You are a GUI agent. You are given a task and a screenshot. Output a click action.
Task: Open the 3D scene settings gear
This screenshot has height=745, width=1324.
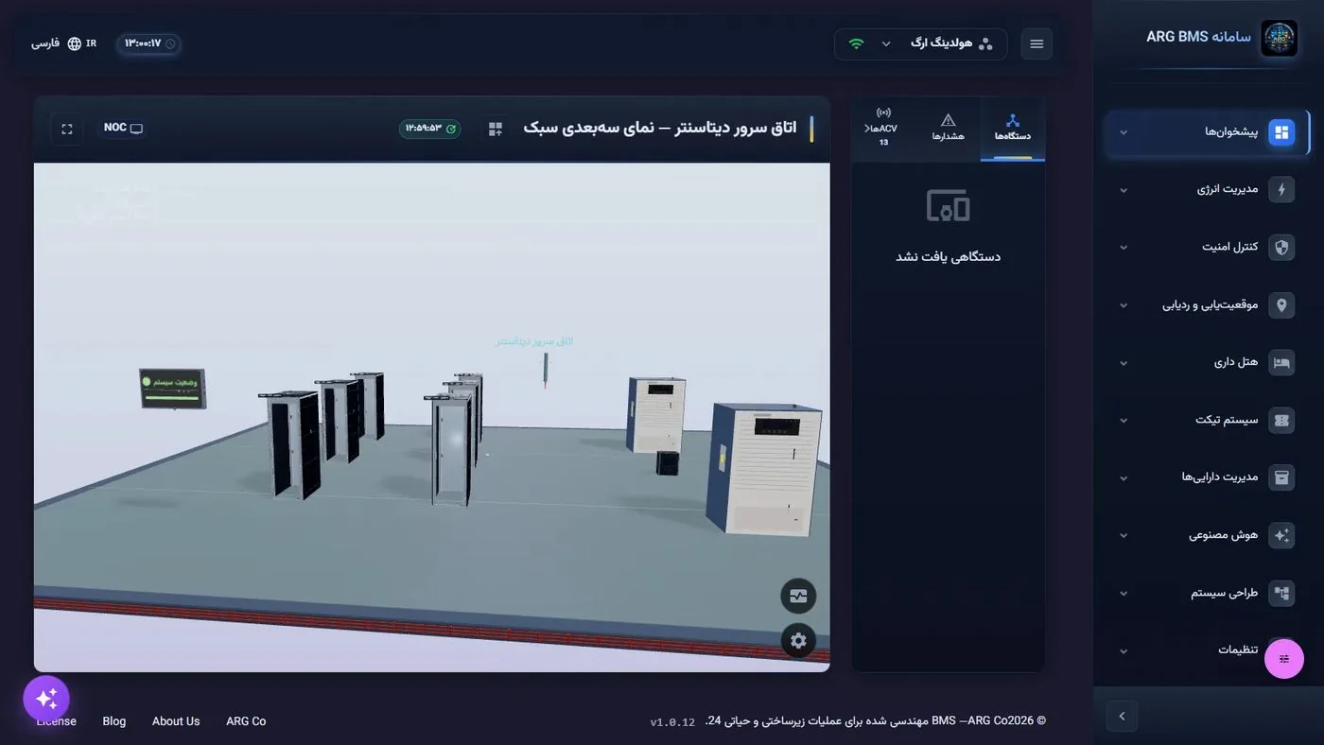pos(798,640)
